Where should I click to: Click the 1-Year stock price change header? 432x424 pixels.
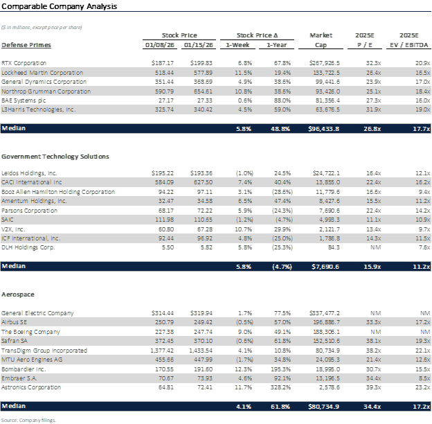[280, 45]
